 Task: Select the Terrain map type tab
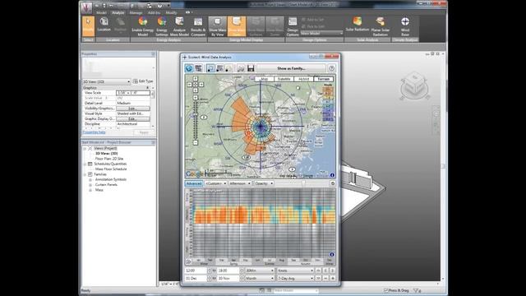pyautogui.click(x=323, y=79)
